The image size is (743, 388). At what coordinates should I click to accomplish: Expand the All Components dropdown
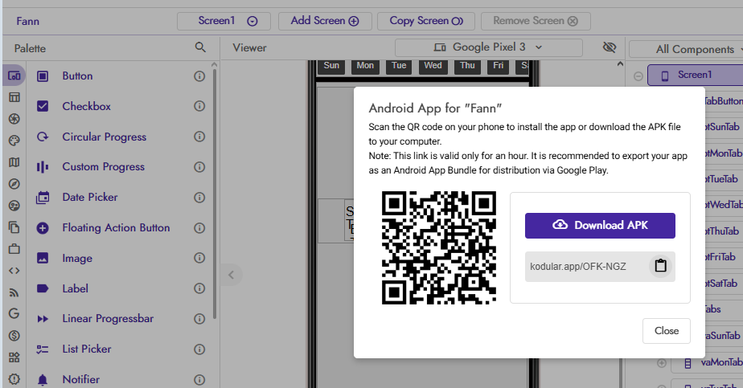point(684,49)
